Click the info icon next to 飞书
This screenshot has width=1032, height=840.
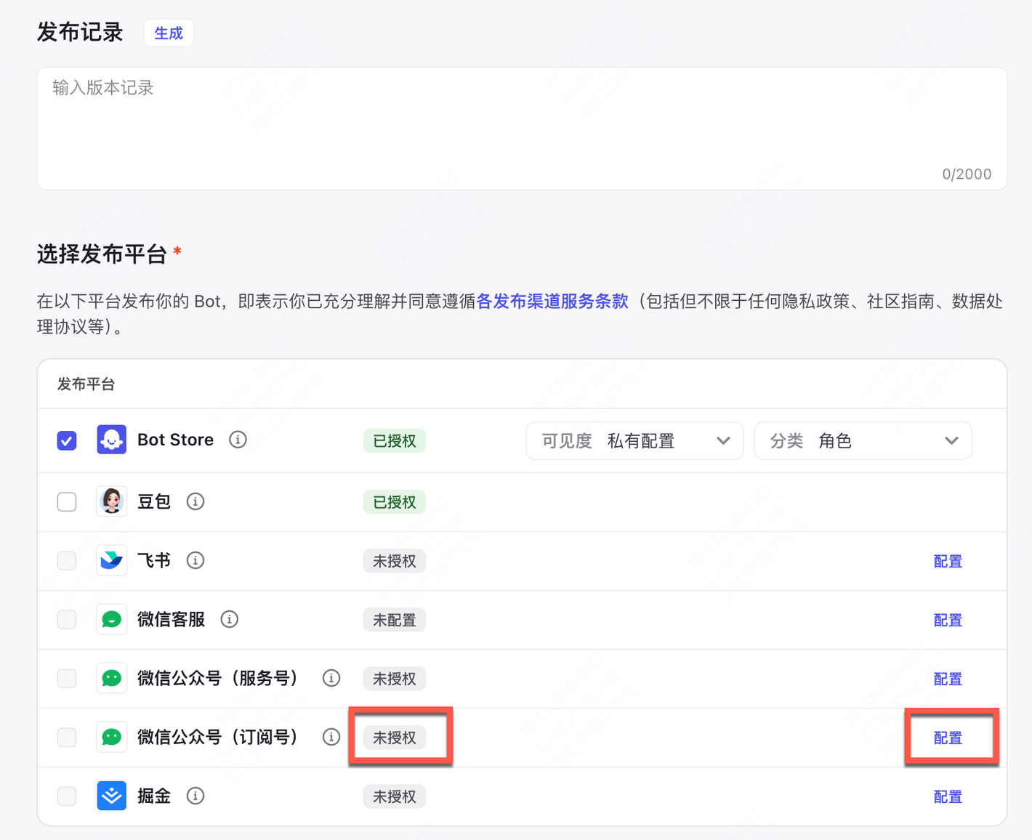[x=195, y=560]
